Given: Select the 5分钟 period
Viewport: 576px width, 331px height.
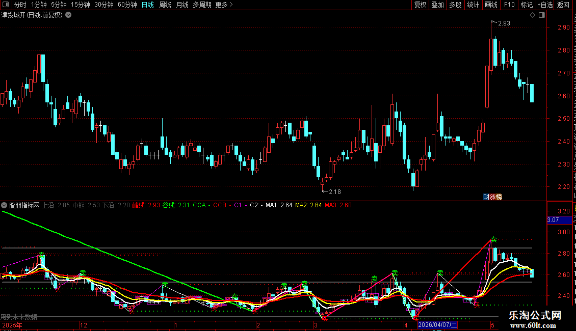Looking at the screenshot, I should 59,5.
